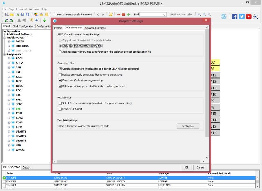Viewport: 262px width, 191px height.
Task: Click the template Settings... button
Action: point(188,126)
